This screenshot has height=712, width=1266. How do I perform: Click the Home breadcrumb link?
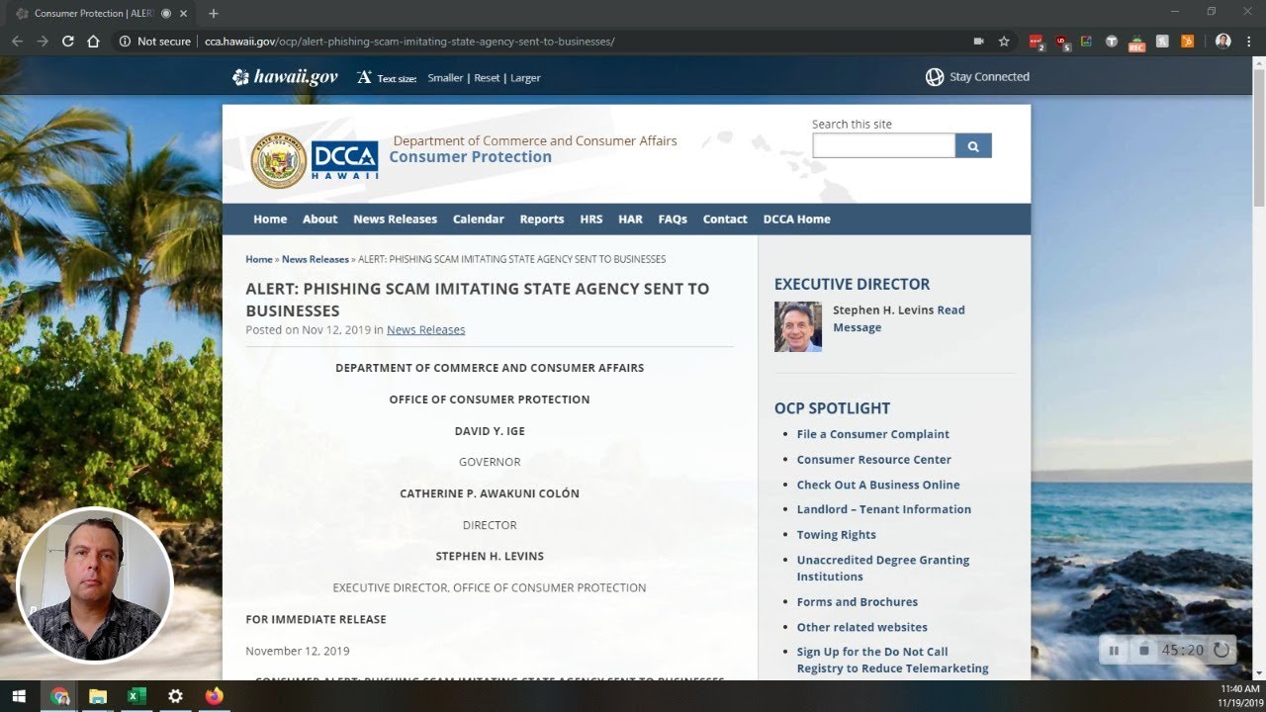(x=259, y=259)
